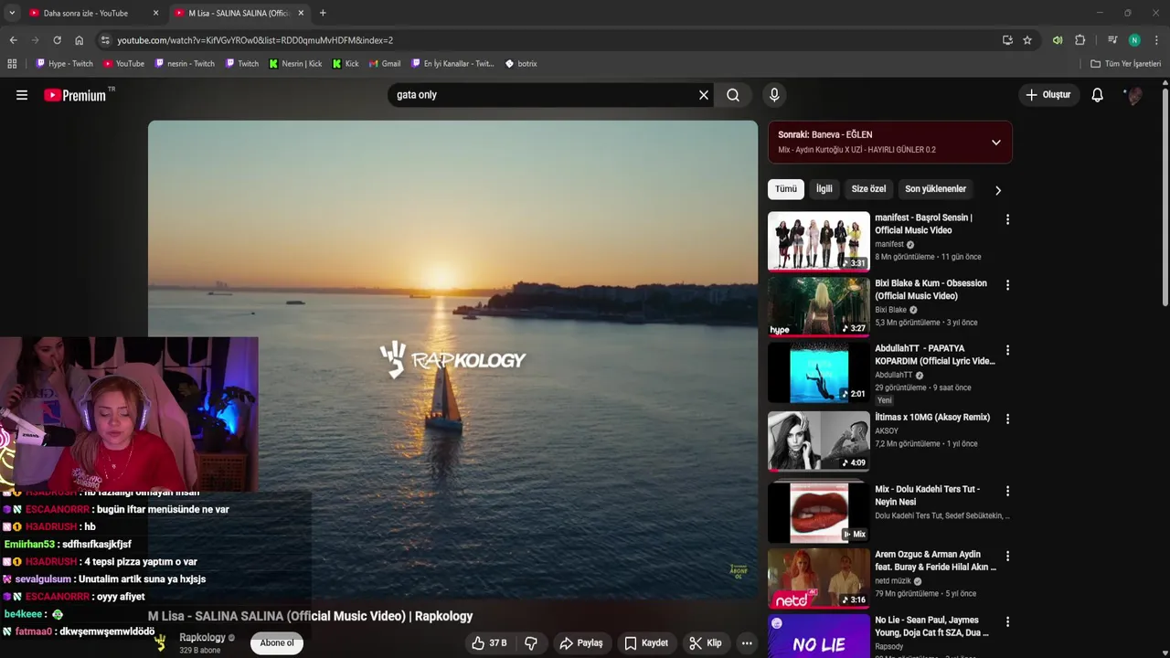Subscribe with the Abone ol button

pos(277,643)
